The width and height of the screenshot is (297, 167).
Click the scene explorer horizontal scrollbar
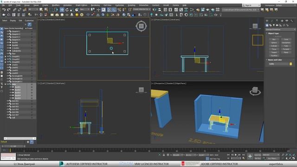click(x=20, y=138)
